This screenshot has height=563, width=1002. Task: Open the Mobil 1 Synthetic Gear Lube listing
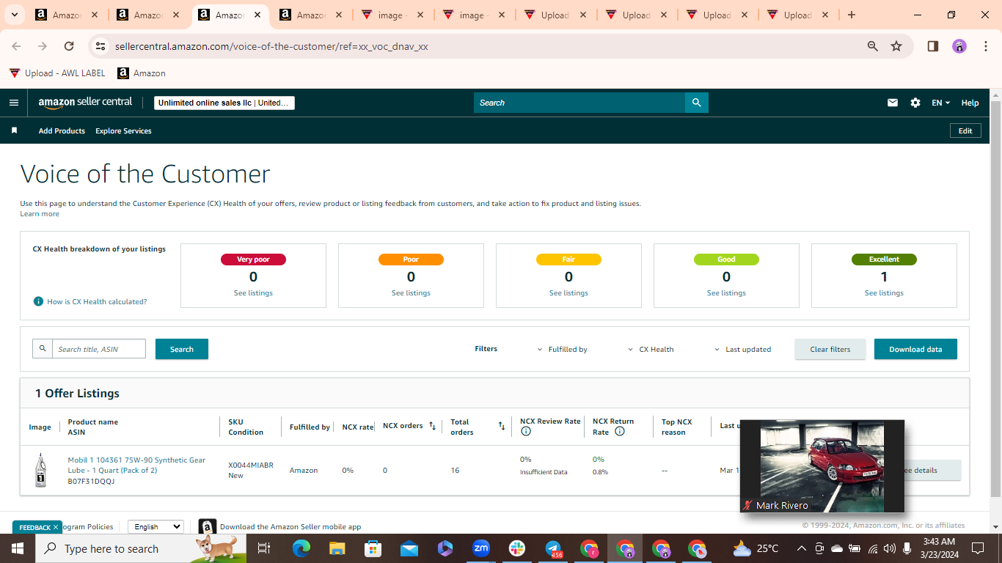(136, 465)
